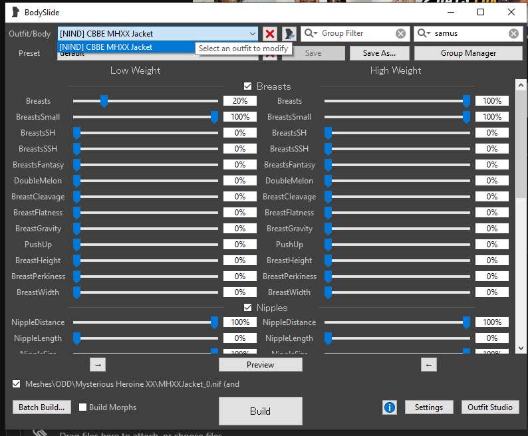Click the Preset label
Image resolution: width=528 pixels, height=436 pixels.
pyautogui.click(x=29, y=53)
